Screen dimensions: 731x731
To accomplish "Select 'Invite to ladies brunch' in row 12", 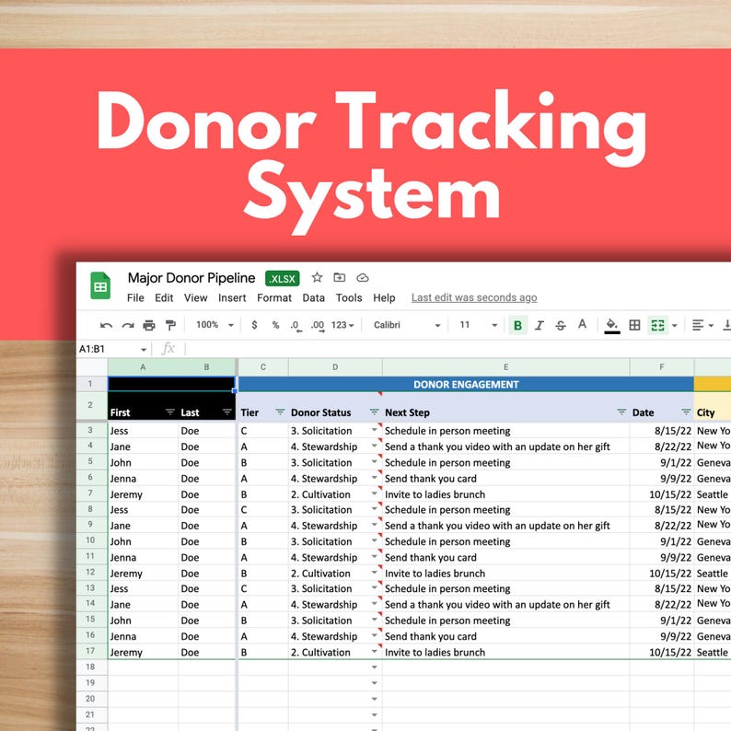I will pyautogui.click(x=505, y=574).
